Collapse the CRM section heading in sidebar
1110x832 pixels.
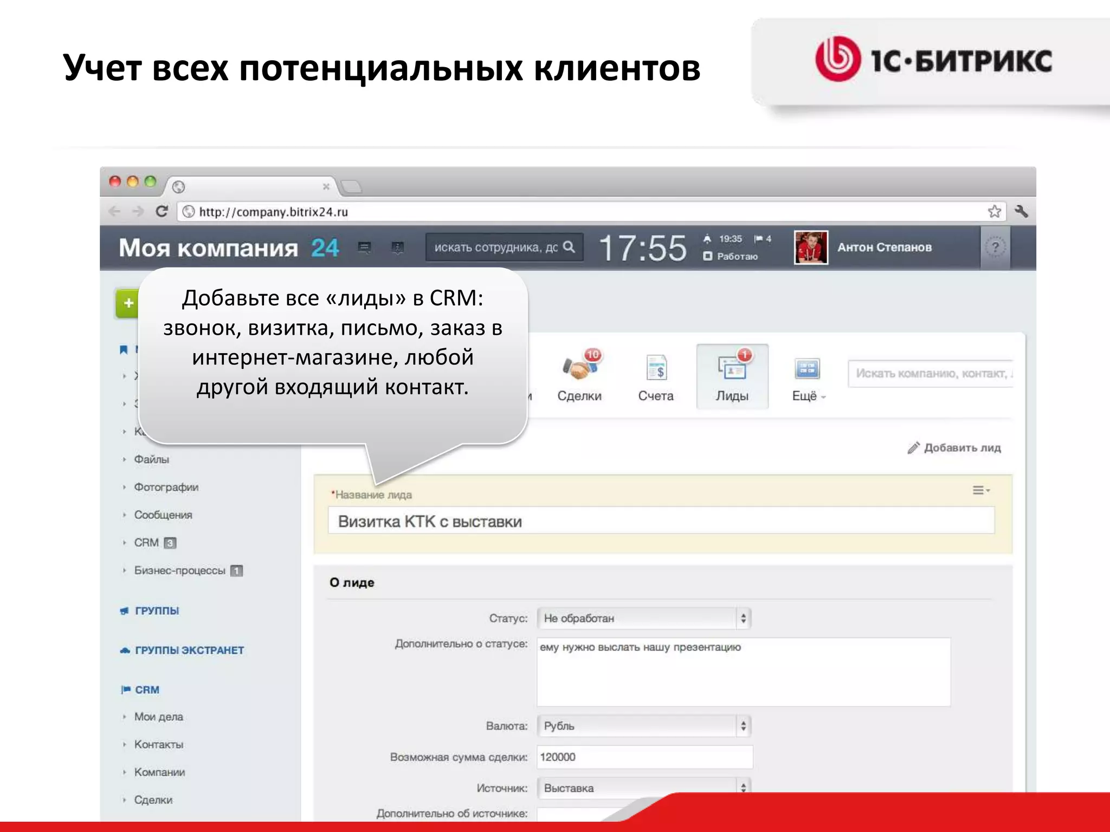click(x=147, y=690)
